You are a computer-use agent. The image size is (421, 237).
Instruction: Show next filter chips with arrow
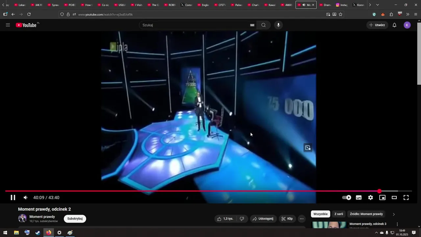[x=394, y=214]
